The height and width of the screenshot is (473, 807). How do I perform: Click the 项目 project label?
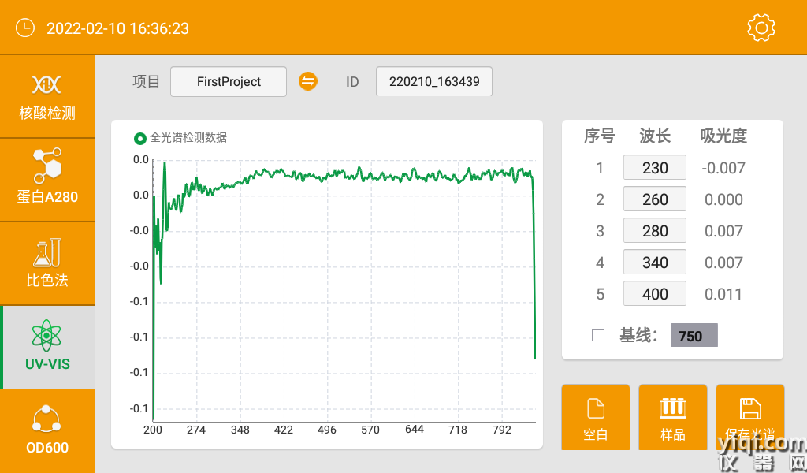[x=146, y=81]
